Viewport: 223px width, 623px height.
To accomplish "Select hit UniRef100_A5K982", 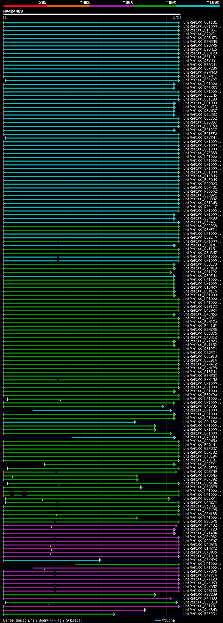I will pyautogui.click(x=200, y=537).
